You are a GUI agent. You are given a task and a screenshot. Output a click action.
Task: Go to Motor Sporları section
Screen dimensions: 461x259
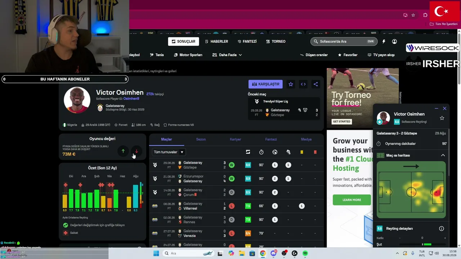tap(188, 55)
